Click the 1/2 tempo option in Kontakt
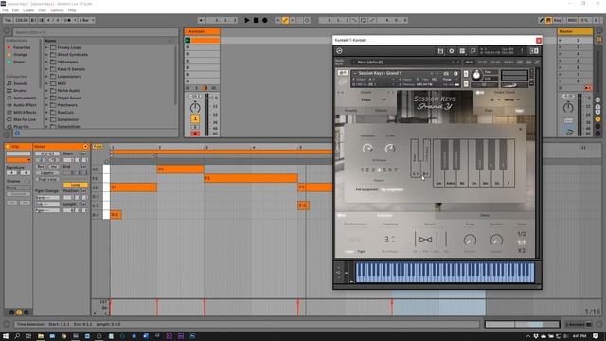 [x=522, y=234]
